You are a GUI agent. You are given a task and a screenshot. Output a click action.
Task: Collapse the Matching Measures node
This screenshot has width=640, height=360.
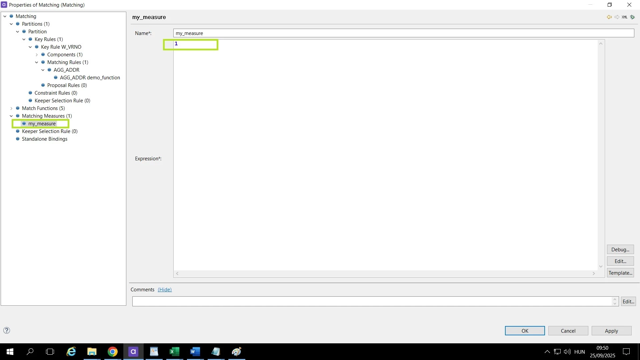coord(11,116)
